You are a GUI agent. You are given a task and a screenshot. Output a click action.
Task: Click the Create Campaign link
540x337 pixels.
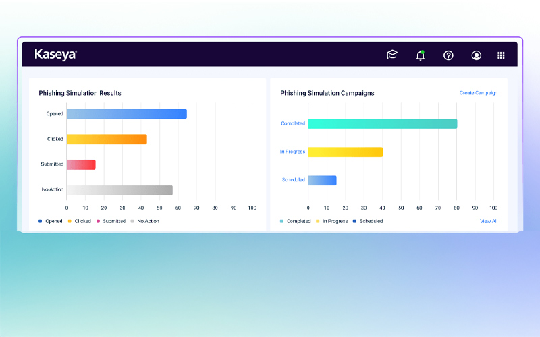(478, 93)
